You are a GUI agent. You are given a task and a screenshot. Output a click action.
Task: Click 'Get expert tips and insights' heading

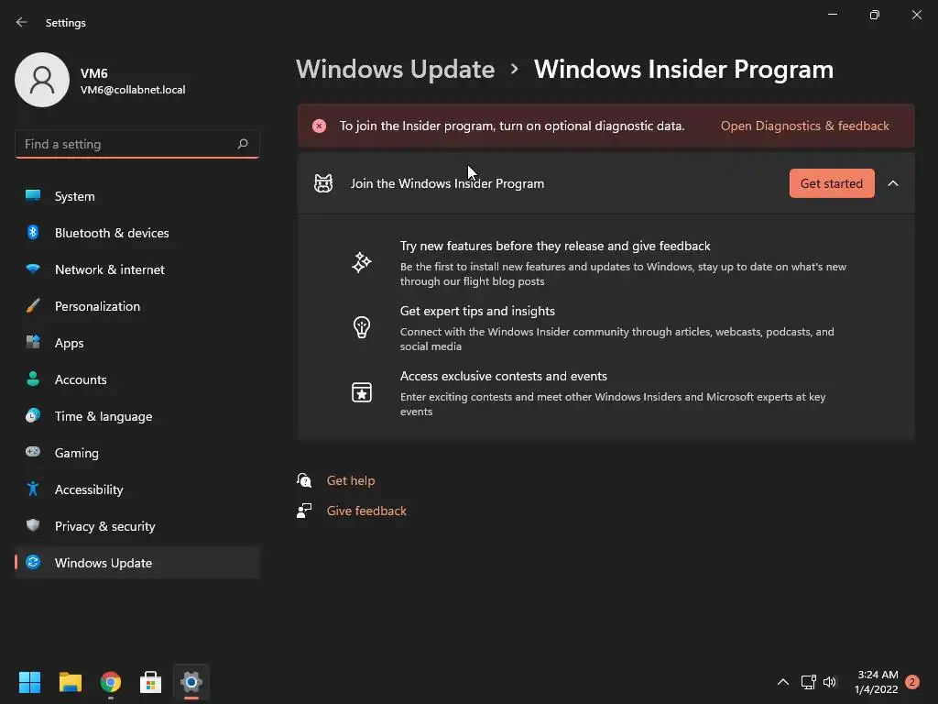tap(477, 312)
